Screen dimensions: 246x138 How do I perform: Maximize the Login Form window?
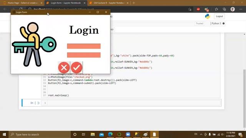click(98, 12)
